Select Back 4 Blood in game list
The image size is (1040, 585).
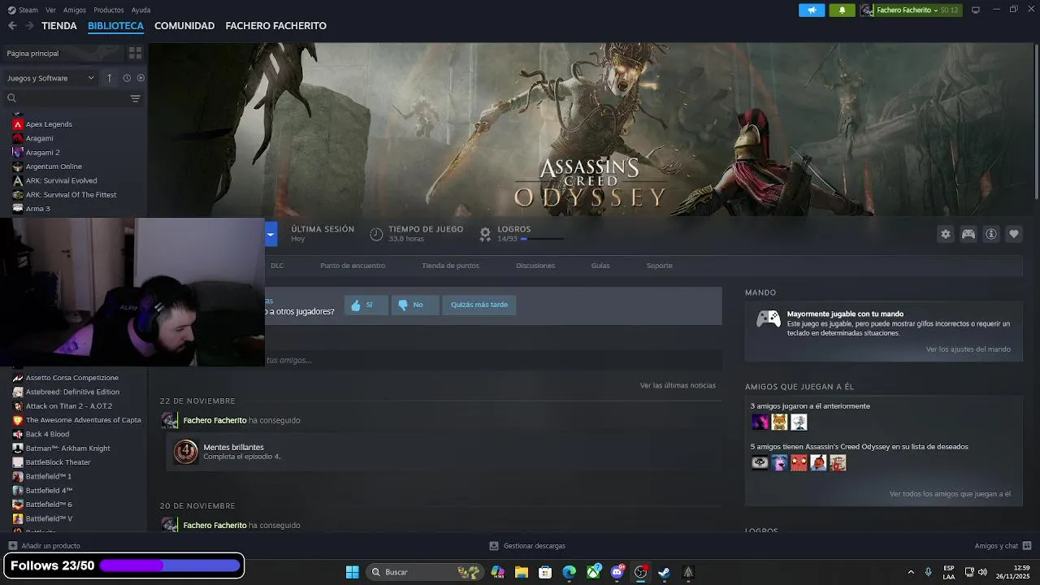pyautogui.click(x=47, y=435)
